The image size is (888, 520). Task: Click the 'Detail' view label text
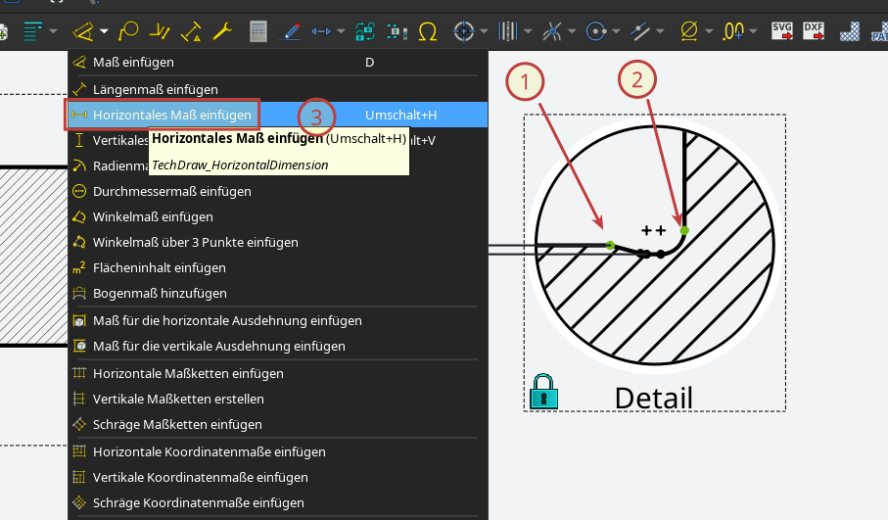[653, 398]
